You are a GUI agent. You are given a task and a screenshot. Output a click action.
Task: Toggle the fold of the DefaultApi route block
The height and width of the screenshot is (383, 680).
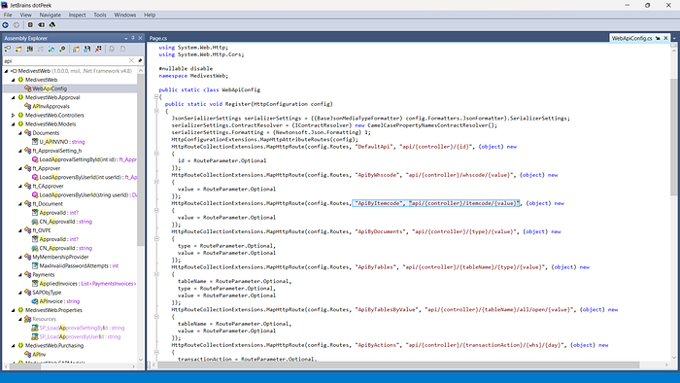156,154
